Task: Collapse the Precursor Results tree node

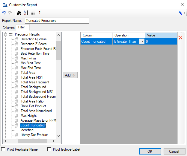Action: (x=5, y=35)
